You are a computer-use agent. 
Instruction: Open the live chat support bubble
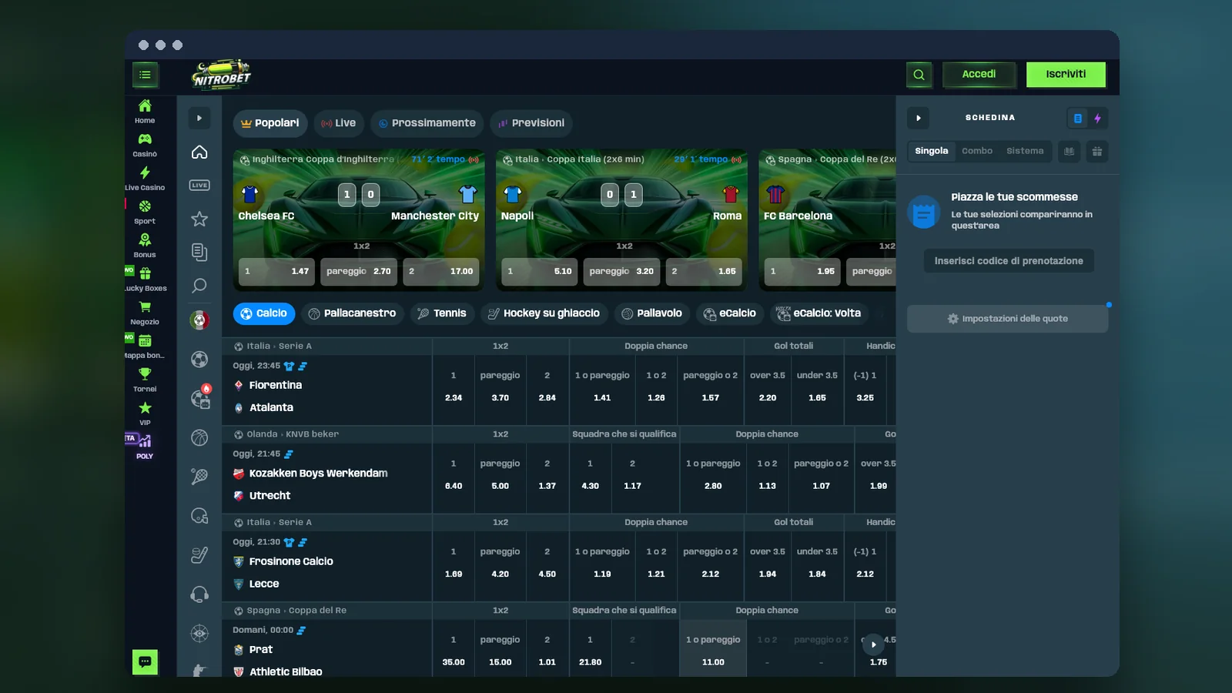tap(145, 661)
